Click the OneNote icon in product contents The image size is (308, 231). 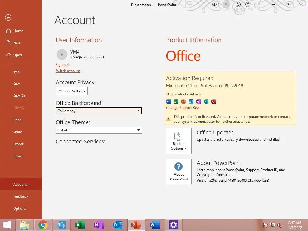click(x=199, y=102)
